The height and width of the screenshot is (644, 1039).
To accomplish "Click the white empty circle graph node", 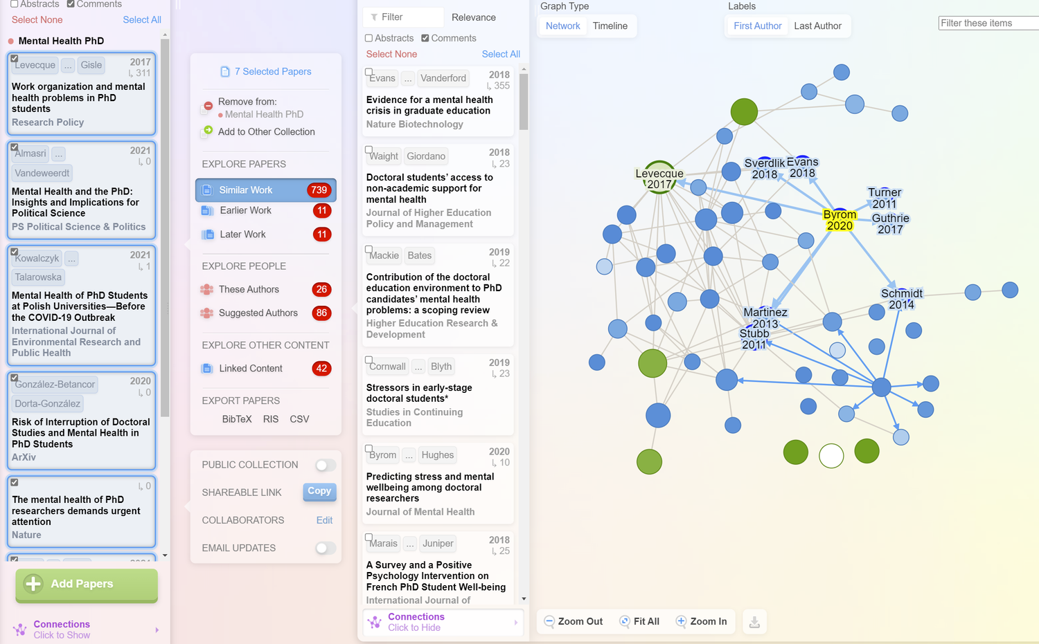I will 831,456.
